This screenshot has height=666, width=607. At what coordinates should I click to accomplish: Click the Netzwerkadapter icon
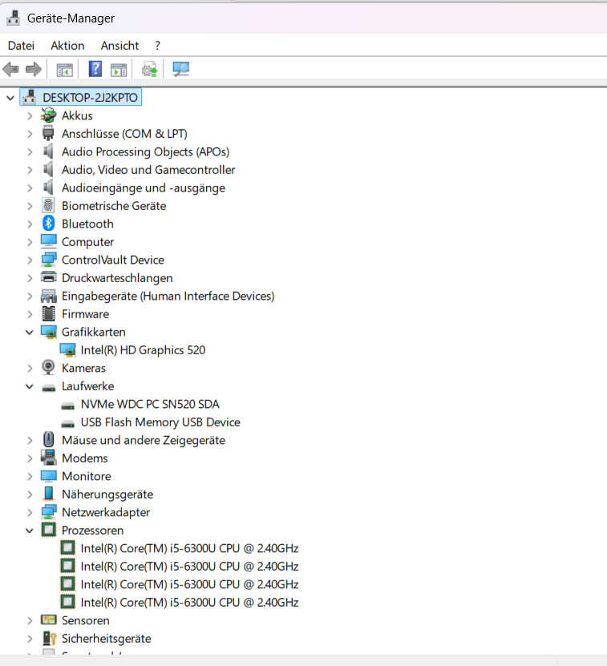click(48, 512)
